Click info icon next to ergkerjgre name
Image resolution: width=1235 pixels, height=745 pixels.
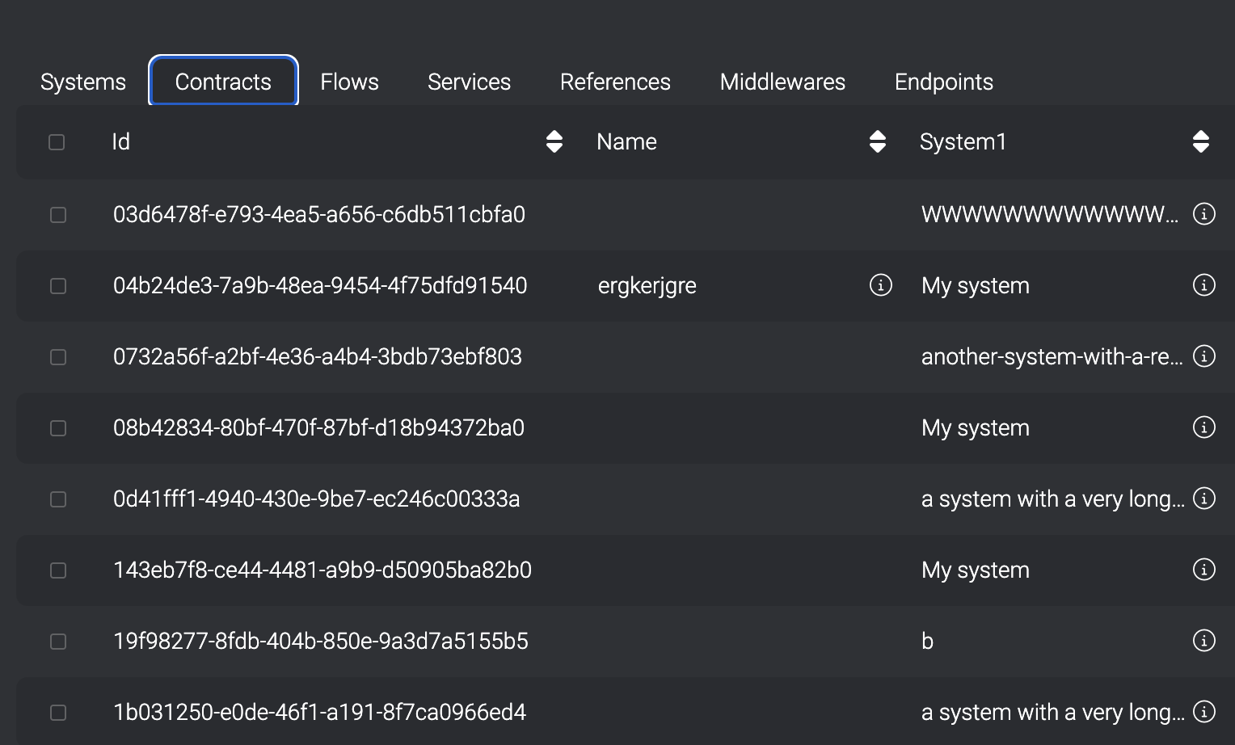(881, 285)
